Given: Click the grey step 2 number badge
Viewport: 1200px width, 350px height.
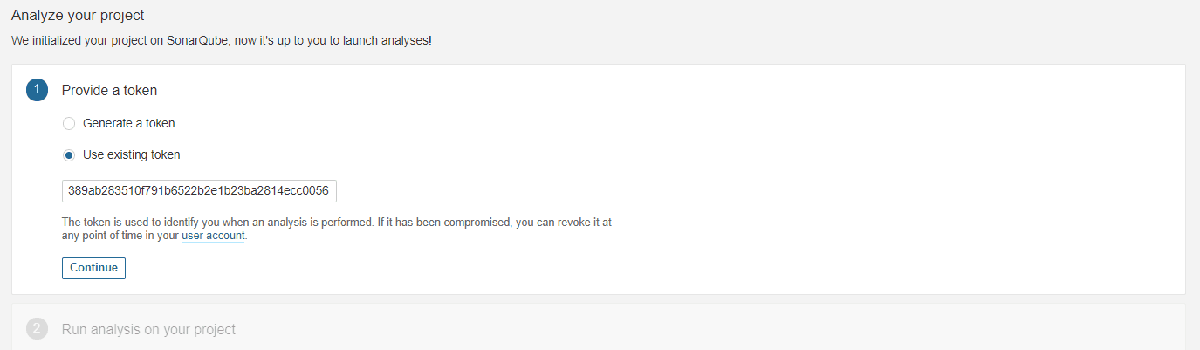Looking at the screenshot, I should tap(38, 329).
